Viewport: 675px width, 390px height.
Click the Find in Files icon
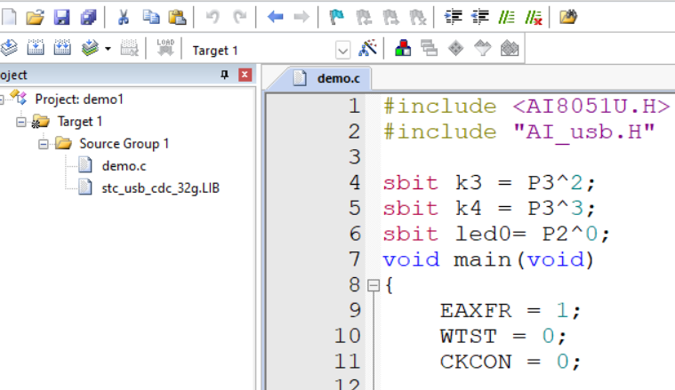(x=568, y=16)
